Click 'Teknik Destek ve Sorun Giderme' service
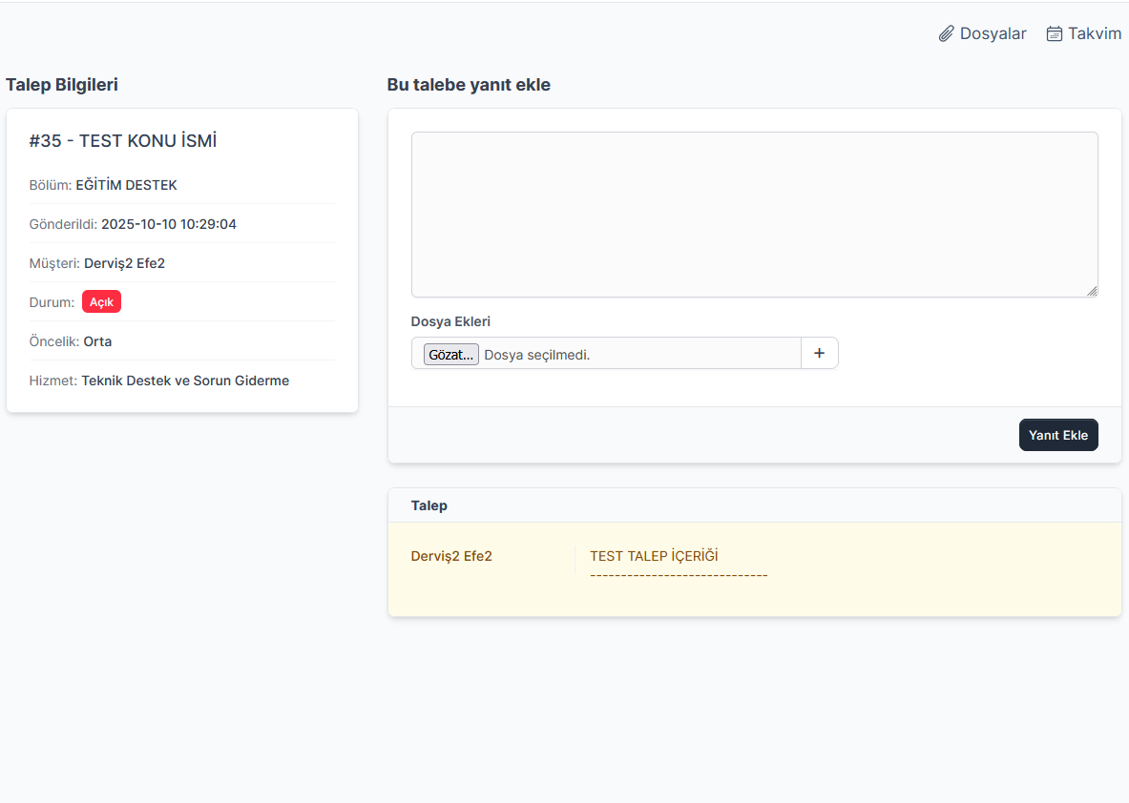This screenshot has width=1129, height=803. click(x=185, y=381)
